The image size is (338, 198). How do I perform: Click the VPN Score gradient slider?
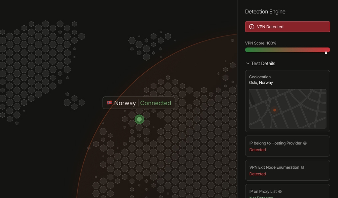click(x=287, y=50)
